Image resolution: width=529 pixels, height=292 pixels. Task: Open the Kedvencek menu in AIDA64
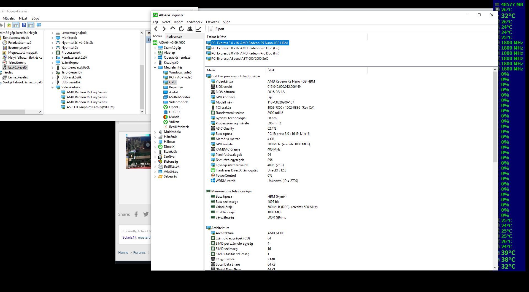point(194,22)
